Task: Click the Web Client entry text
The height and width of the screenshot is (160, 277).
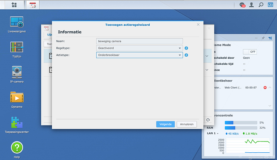Action: pyautogui.click(x=233, y=88)
